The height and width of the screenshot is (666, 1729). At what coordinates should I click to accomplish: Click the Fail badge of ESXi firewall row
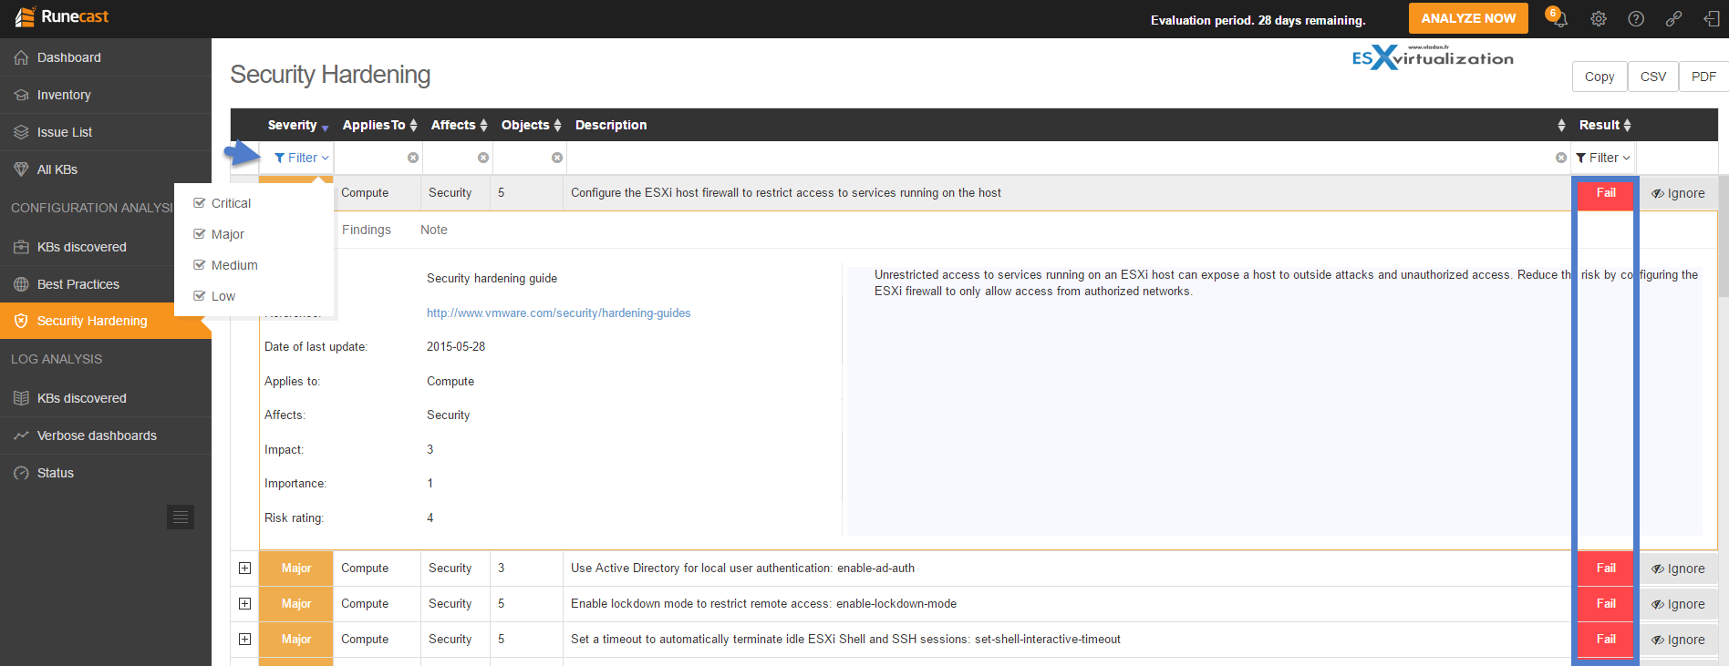tap(1606, 193)
